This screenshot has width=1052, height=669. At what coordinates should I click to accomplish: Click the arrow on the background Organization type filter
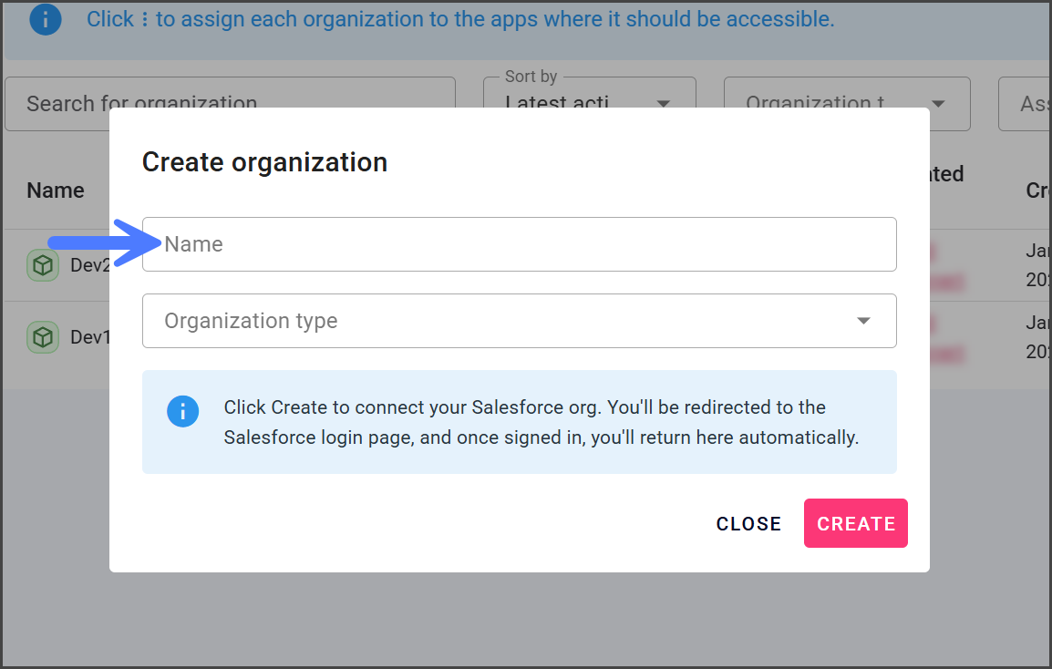pyautogui.click(x=938, y=103)
